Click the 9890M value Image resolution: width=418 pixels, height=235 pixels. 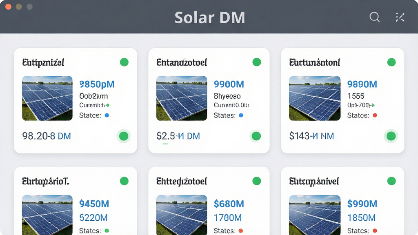362,84
